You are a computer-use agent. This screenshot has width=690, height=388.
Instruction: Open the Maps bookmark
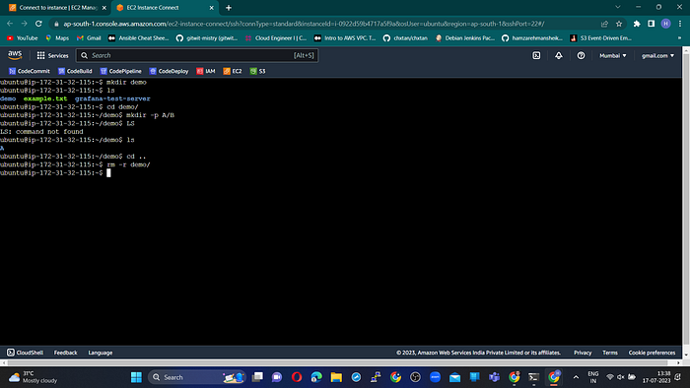click(57, 38)
